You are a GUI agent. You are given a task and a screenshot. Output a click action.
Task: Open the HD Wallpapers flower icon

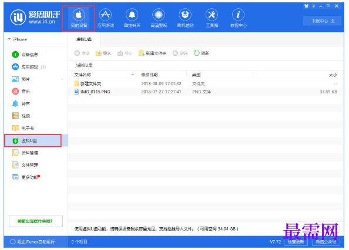[159, 15]
